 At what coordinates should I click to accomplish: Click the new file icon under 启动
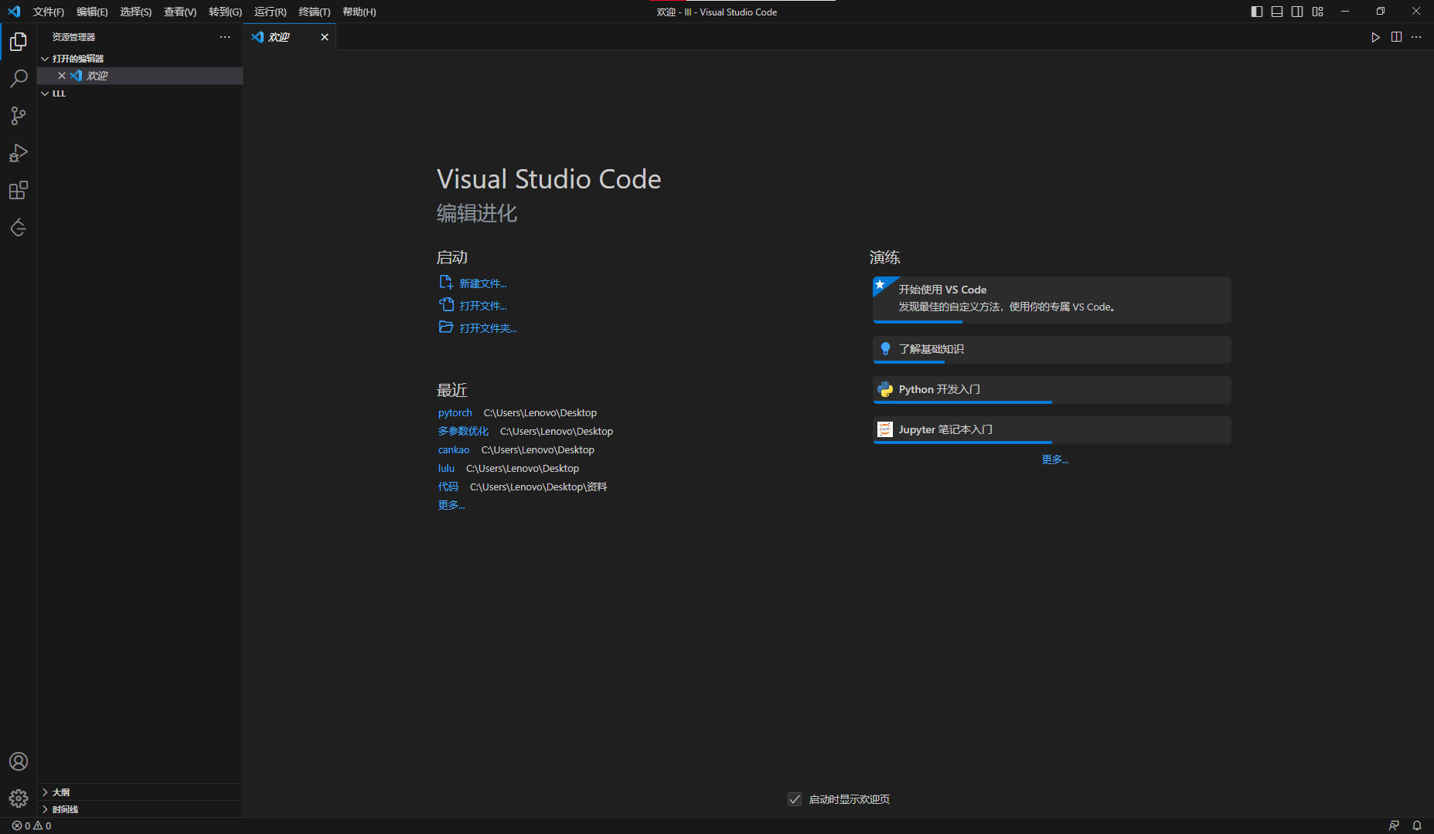pyautogui.click(x=446, y=283)
